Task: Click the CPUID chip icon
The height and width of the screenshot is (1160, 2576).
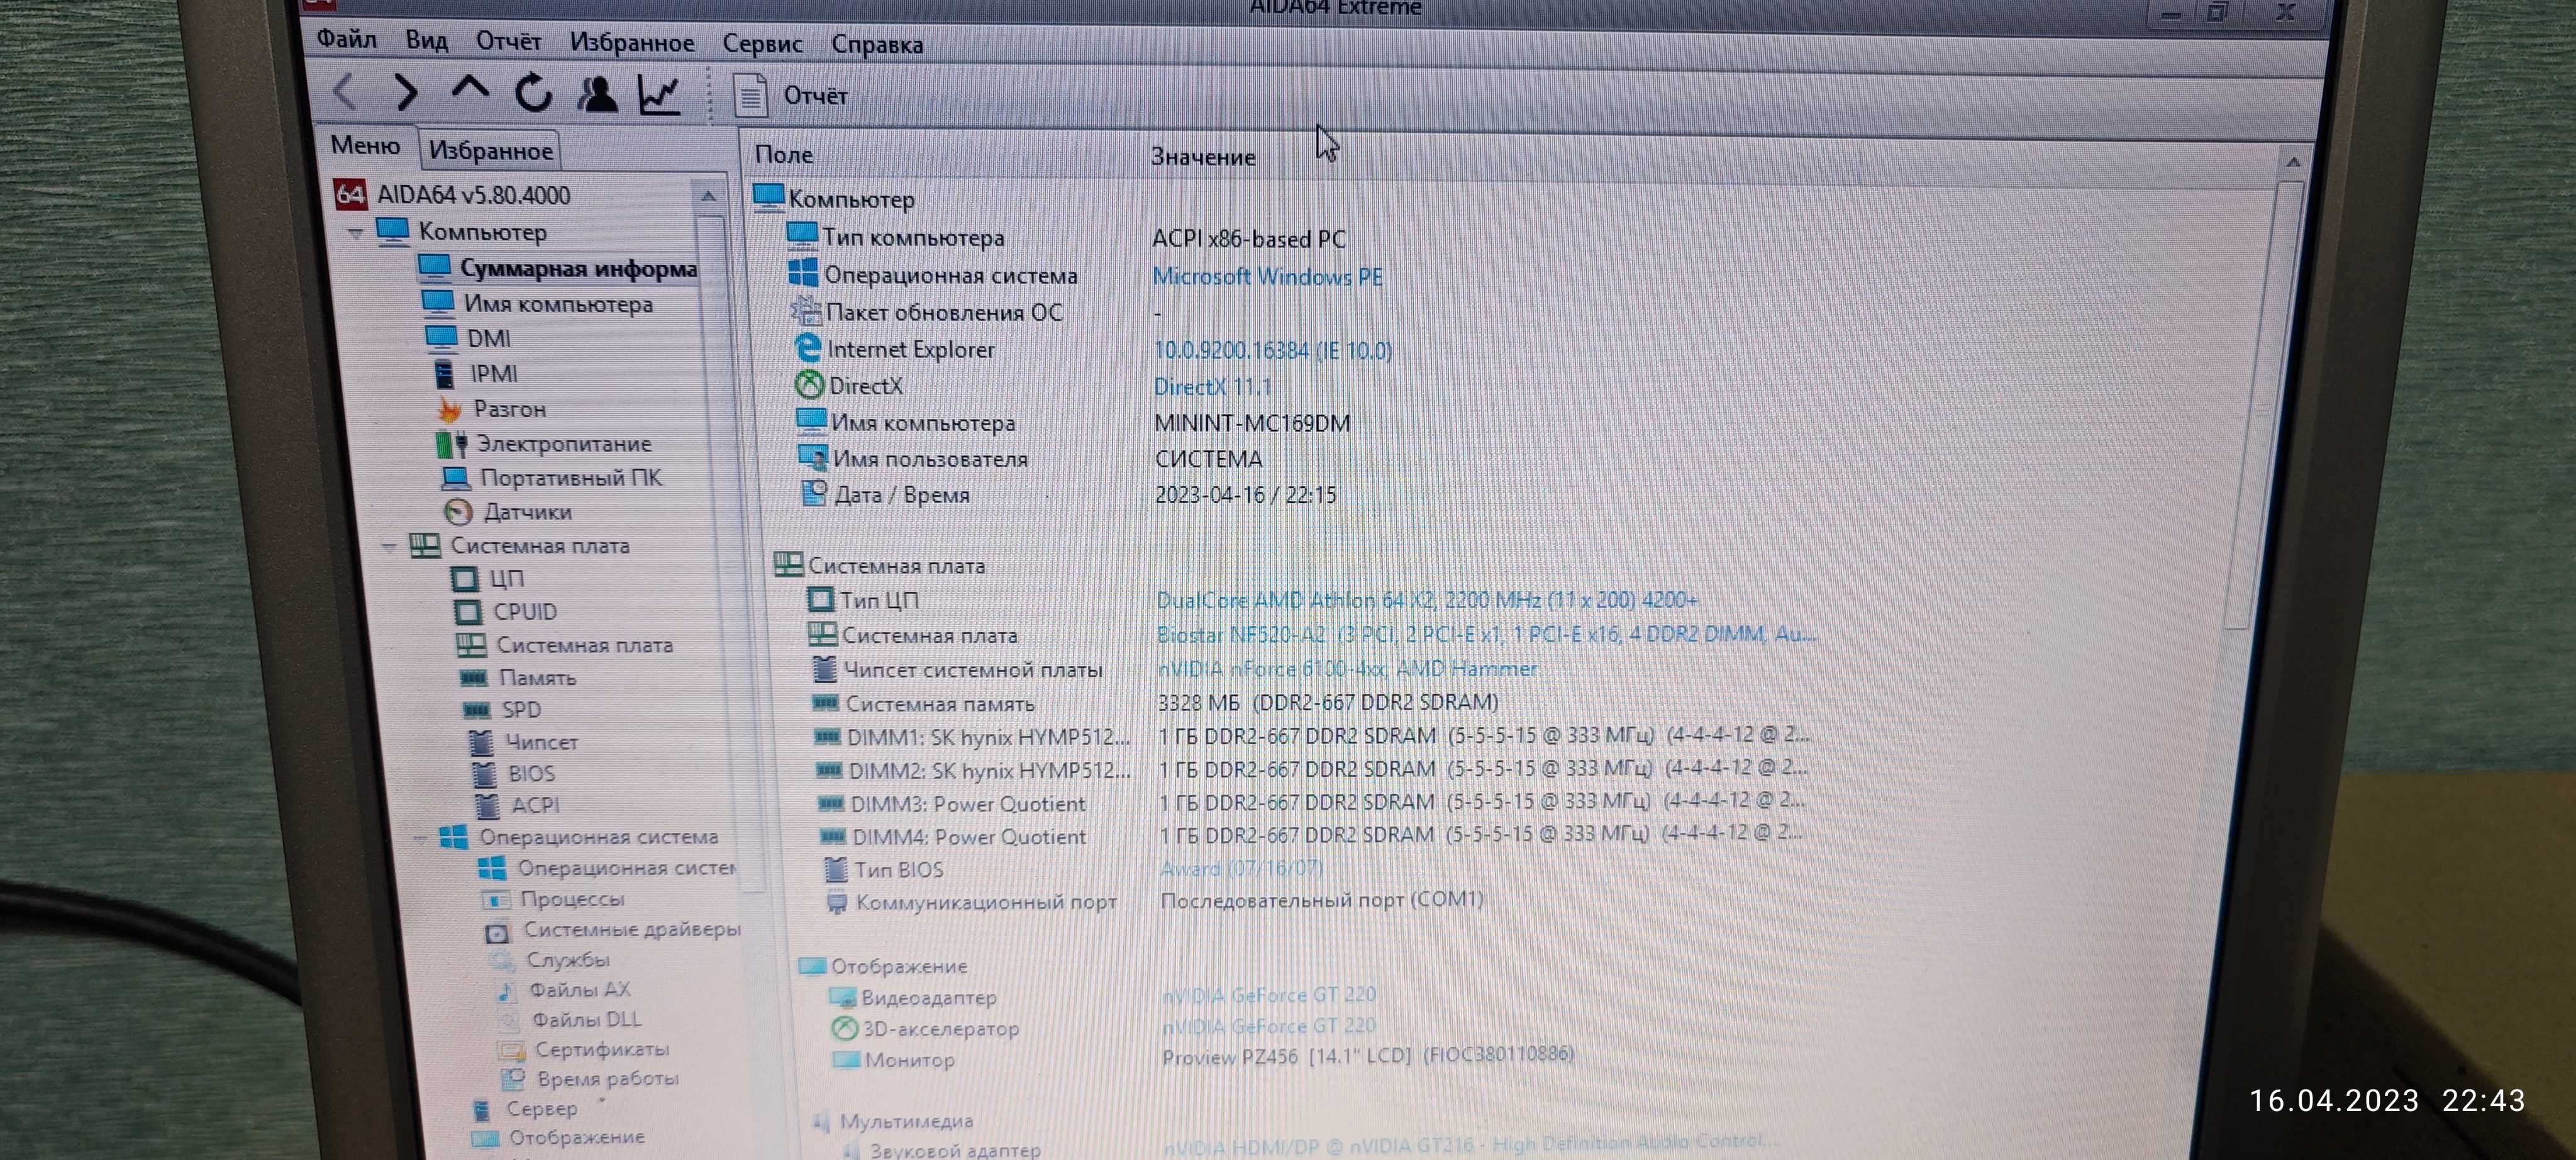Action: [x=467, y=612]
